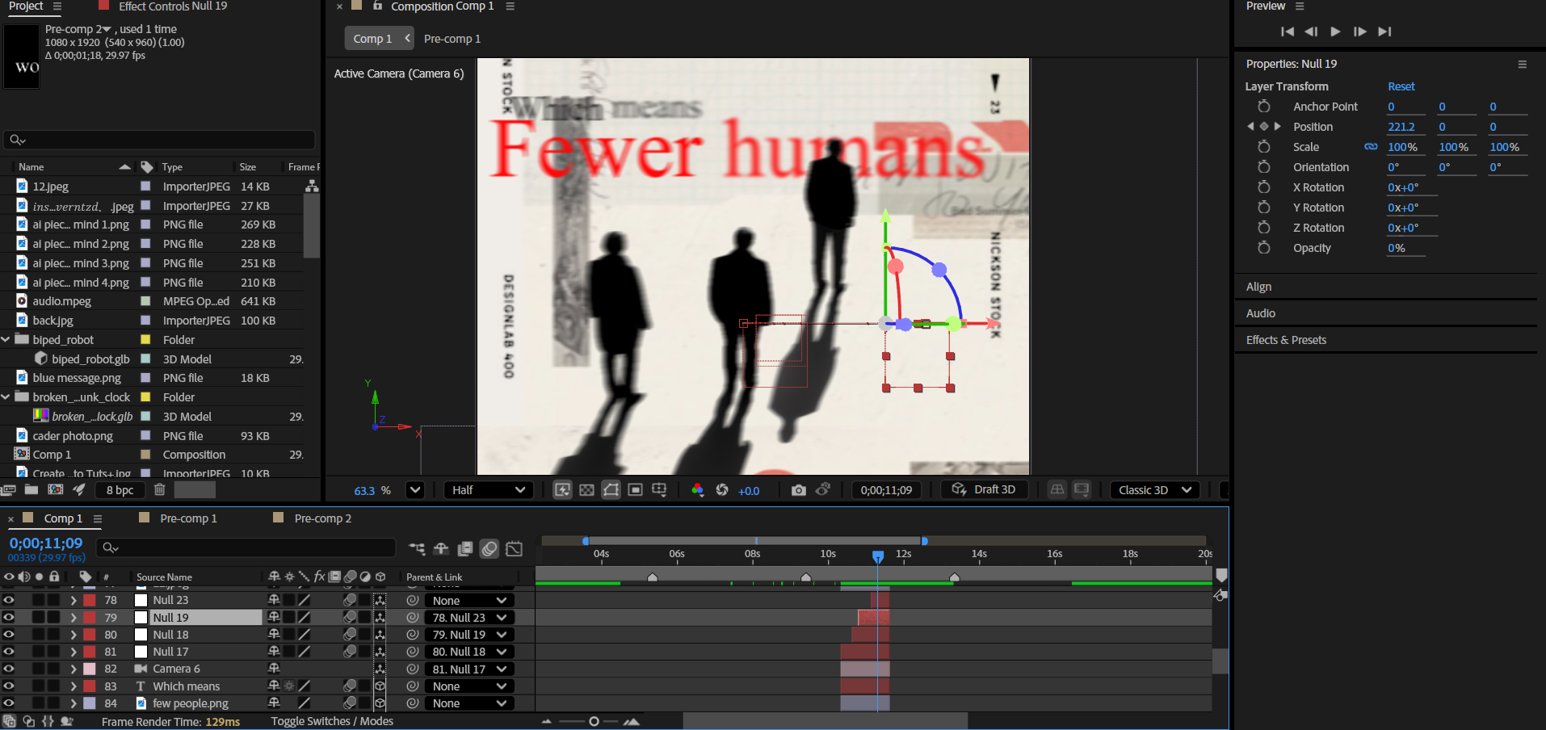
Task: Enable Motion Blur for timeline layers
Action: click(489, 549)
